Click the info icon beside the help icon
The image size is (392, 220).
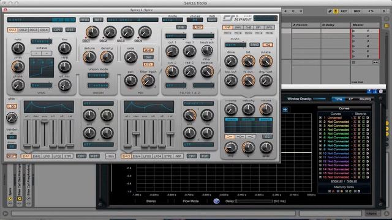[x=375, y=91]
